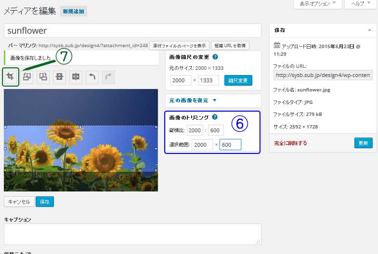This screenshot has width=378, height=254.
Task: Flip image vertically
Action: click(60, 77)
